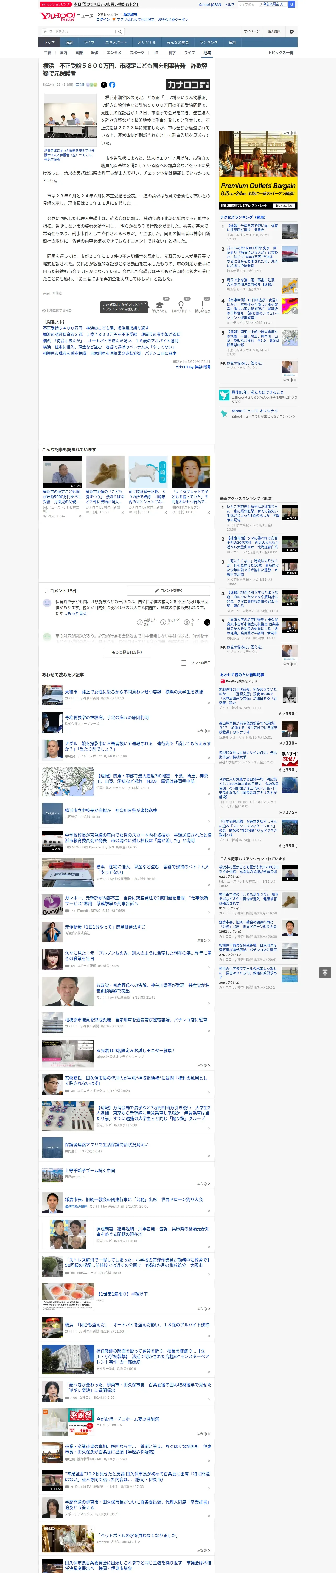This screenshot has height=1573, width=336.
Task: Dismiss the 横浜市の認定こども園 recommended card
Action: tap(79, 516)
